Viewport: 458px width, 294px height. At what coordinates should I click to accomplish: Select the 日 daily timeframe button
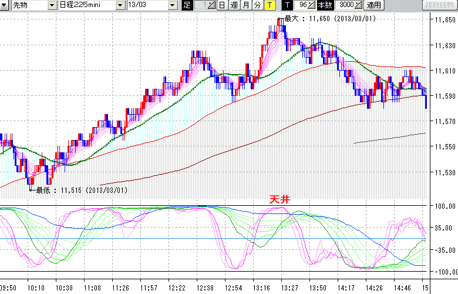point(221,5)
